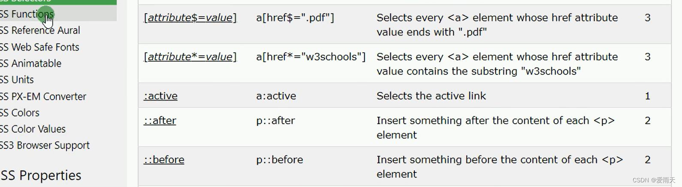Open the [attribute*=value] selector link
682x187 pixels.
(x=190, y=57)
